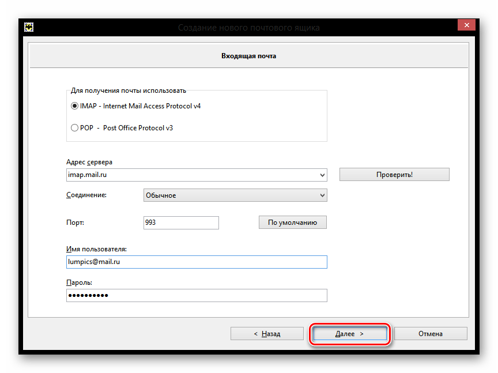Viewport: 498px width, 373px height.
Task: Click the Соединение: label
Action: [86, 195]
